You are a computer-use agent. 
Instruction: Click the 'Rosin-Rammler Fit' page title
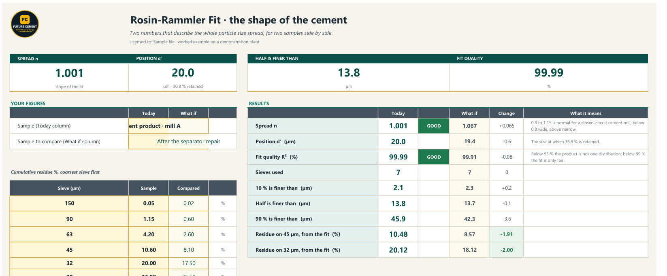click(x=239, y=20)
